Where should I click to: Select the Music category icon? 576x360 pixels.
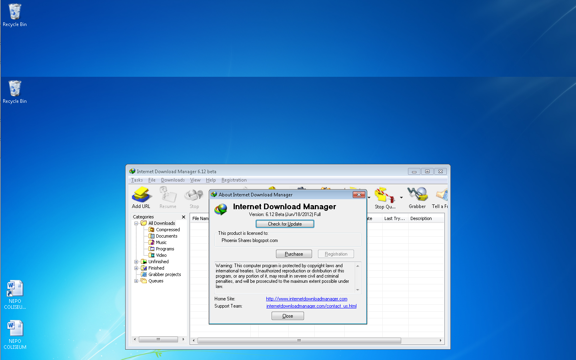click(152, 242)
